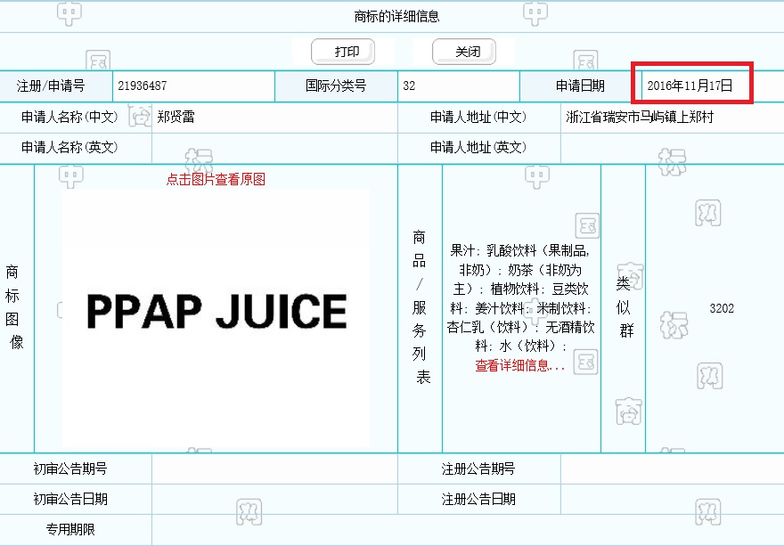784x546 pixels.
Task: Click the 初审公告日期 label
Action: (70, 499)
